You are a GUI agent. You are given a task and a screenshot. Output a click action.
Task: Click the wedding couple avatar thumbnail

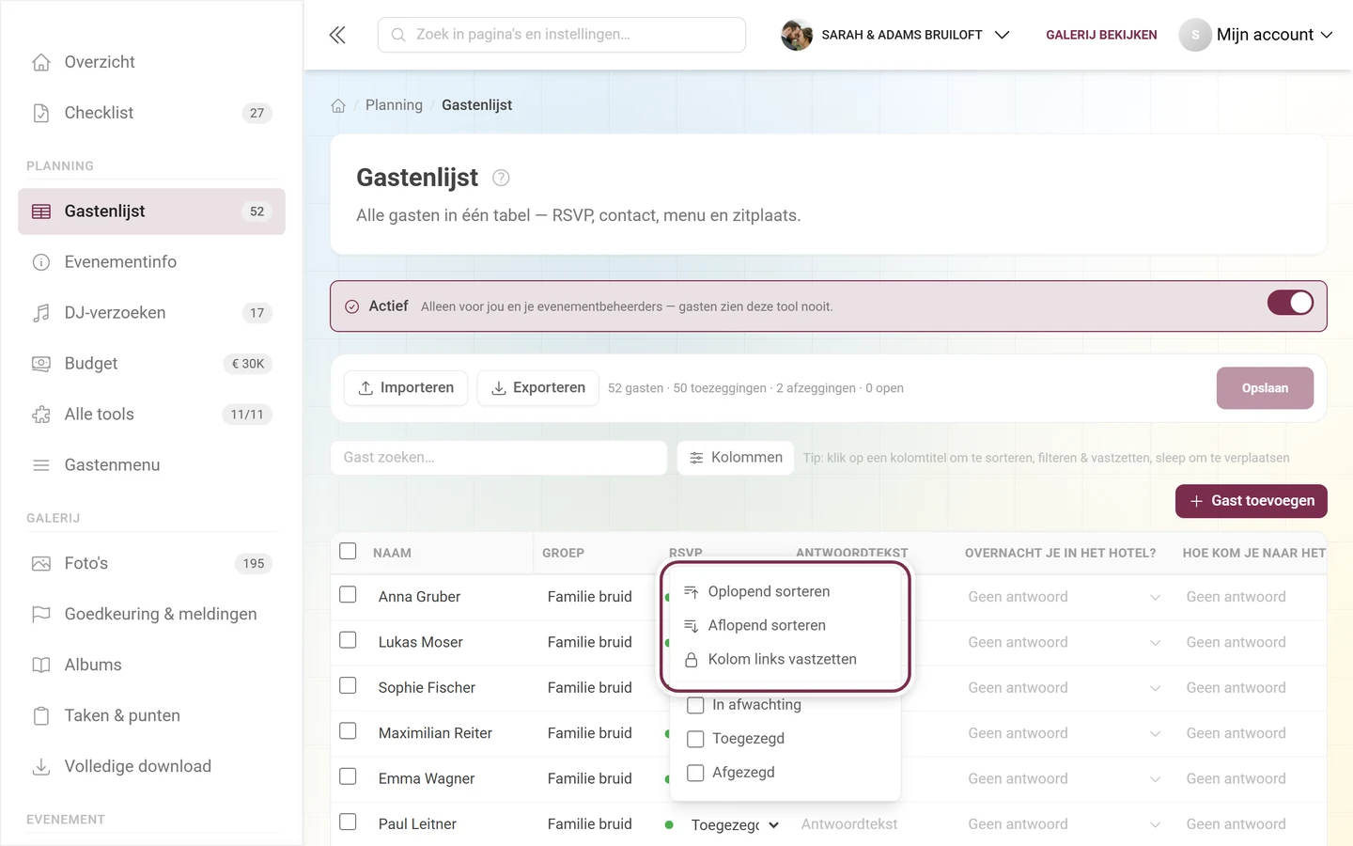(797, 35)
